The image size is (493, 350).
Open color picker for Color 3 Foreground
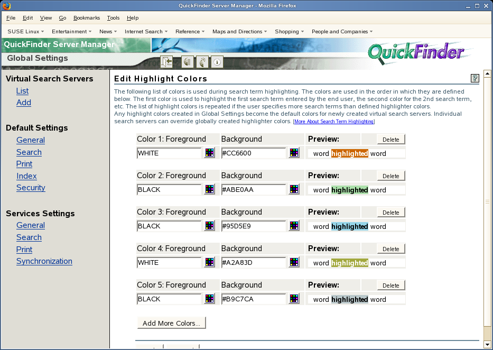tap(209, 226)
